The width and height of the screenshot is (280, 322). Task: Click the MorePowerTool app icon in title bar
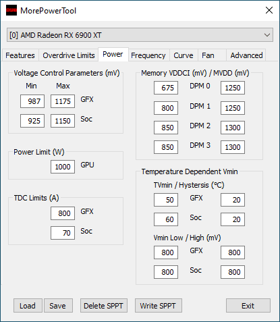(11, 10)
